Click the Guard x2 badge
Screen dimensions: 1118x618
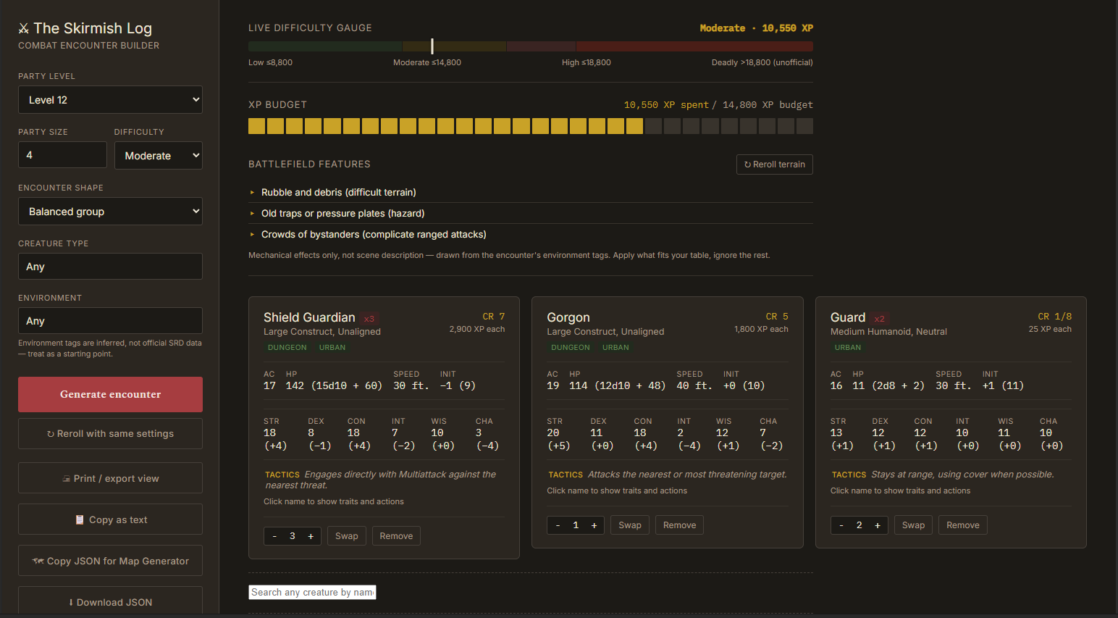(879, 319)
